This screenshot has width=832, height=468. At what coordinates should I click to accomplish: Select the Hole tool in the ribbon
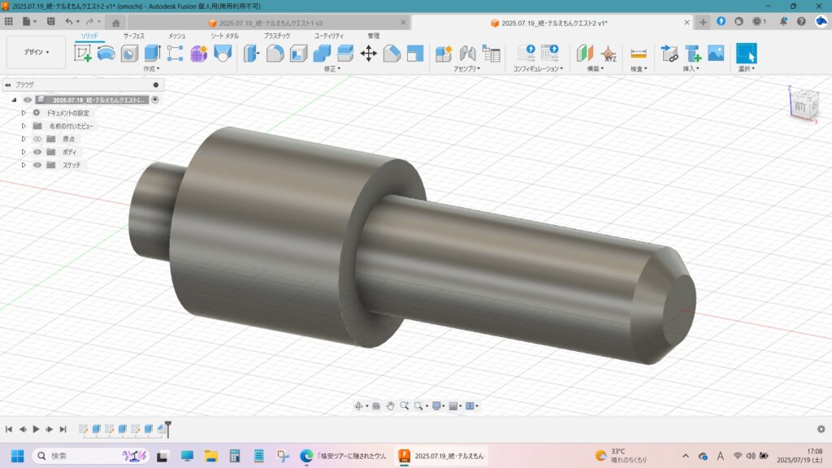click(x=129, y=54)
